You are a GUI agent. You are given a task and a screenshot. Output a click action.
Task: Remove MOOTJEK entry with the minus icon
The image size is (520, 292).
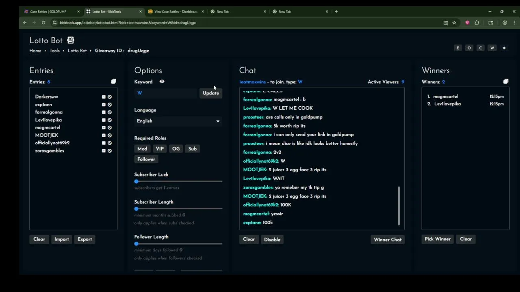(x=104, y=135)
